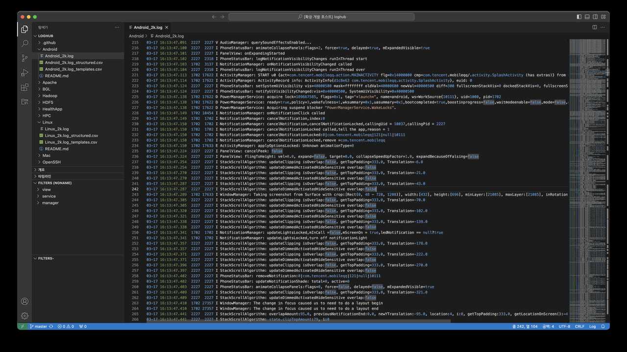Select the Android_2k.log editor tab
The height and width of the screenshot is (352, 627).
click(x=148, y=27)
